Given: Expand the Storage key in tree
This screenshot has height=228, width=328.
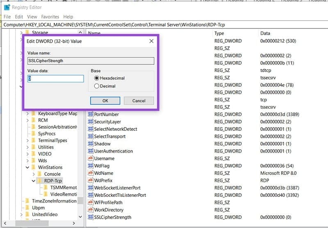Looking at the screenshot, I should click(21, 33).
